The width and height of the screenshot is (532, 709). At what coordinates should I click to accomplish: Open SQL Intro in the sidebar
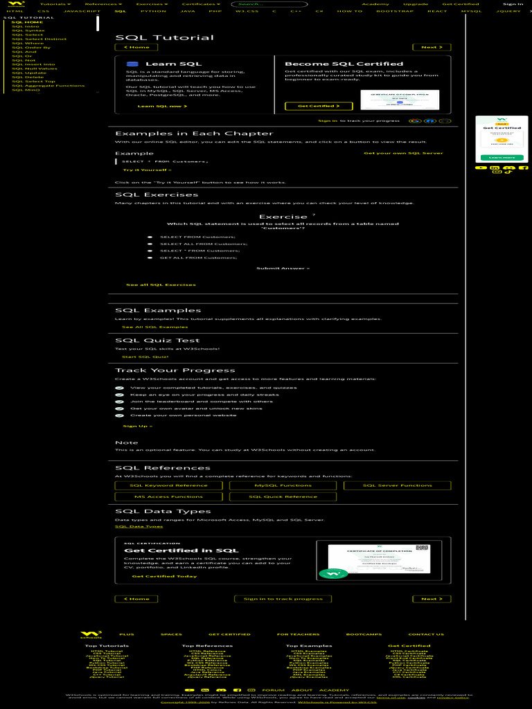26,26
